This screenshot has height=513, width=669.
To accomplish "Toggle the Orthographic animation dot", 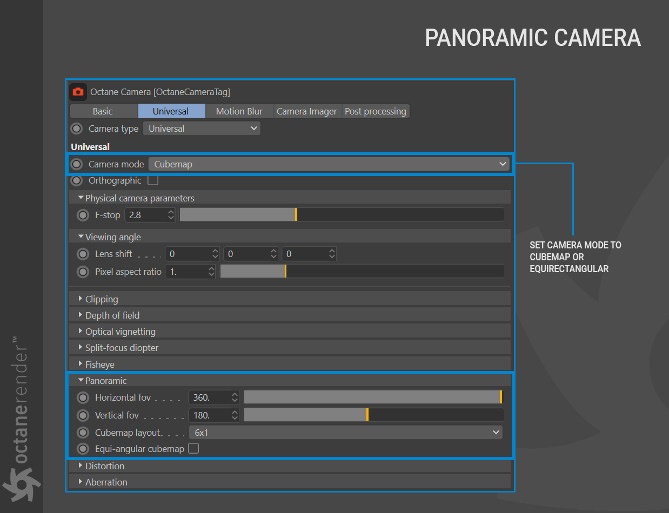I will [x=77, y=180].
